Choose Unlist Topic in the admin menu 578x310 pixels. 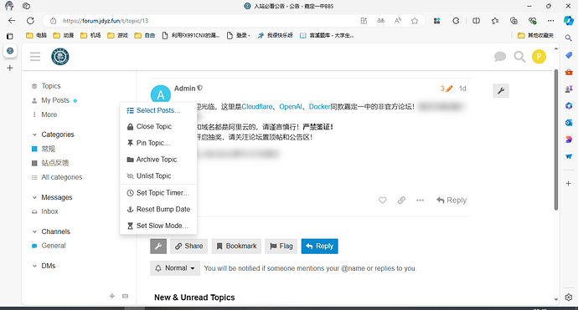coord(158,176)
